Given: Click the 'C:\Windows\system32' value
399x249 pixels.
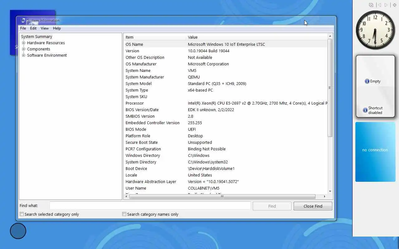Looking at the screenshot, I should (208, 162).
